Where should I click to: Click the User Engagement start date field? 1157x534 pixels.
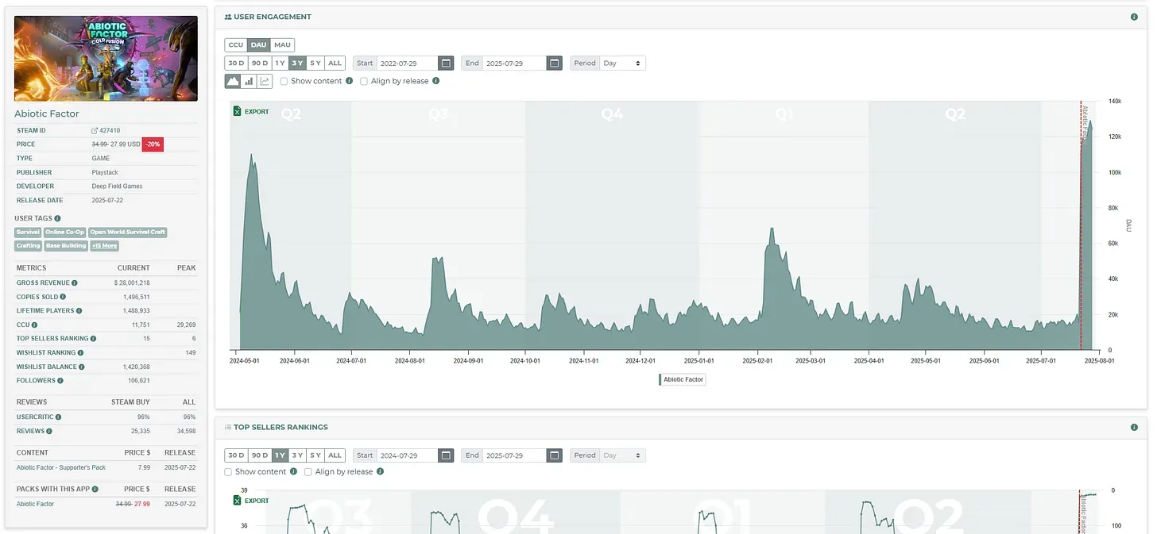point(407,63)
